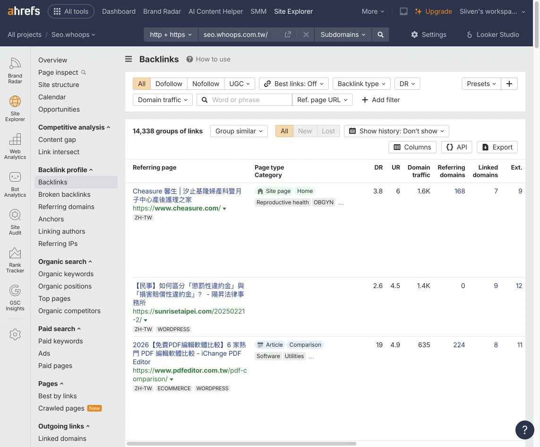Open the Domain traffic dropdown
This screenshot has height=447, width=540.
(163, 100)
